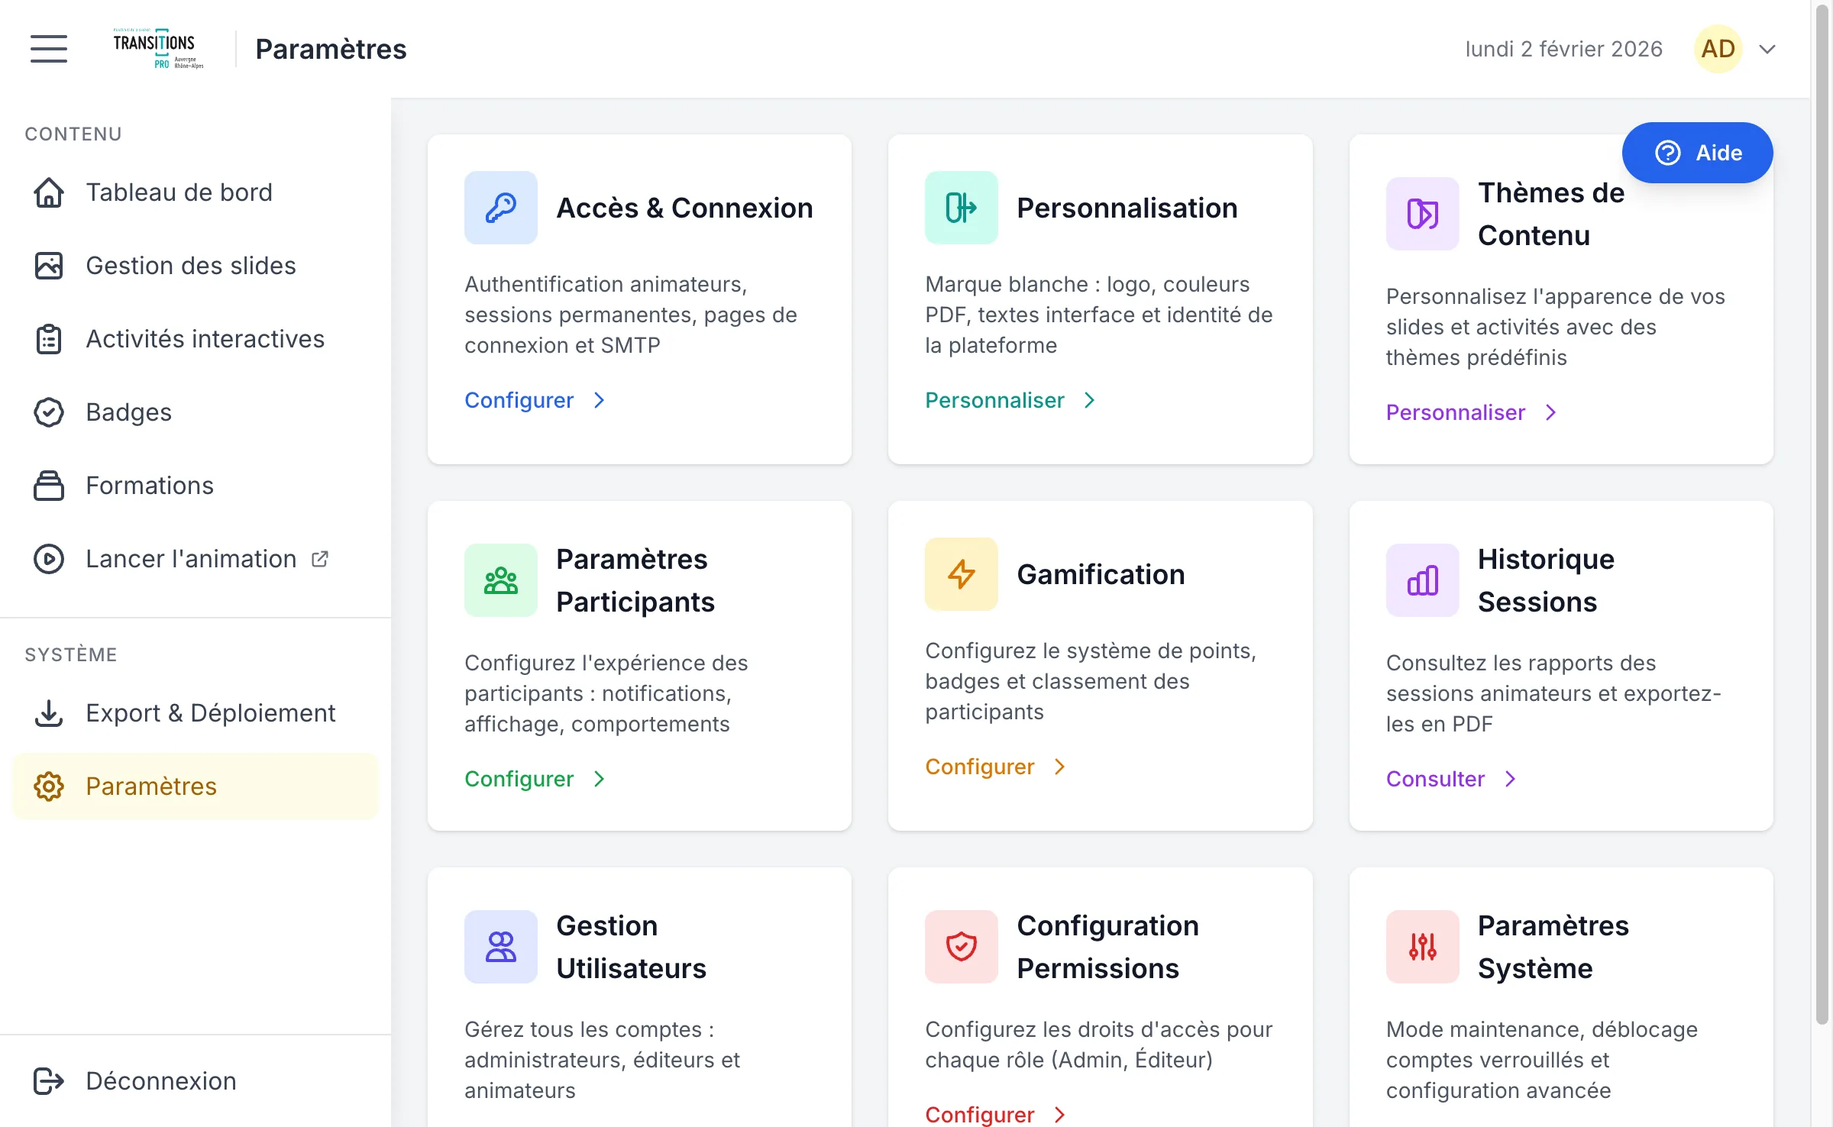Open the Aide help button

click(1697, 153)
